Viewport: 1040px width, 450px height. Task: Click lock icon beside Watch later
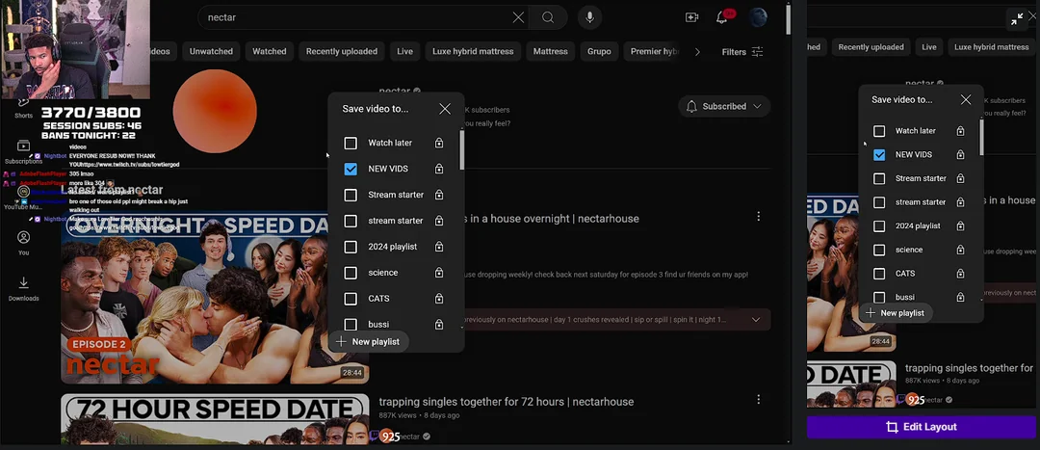point(438,143)
